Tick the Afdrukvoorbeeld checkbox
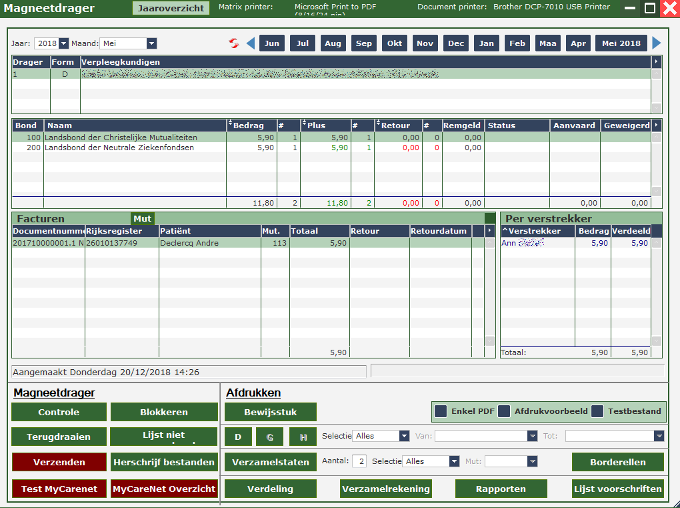Image resolution: width=680 pixels, height=508 pixels. pos(504,411)
